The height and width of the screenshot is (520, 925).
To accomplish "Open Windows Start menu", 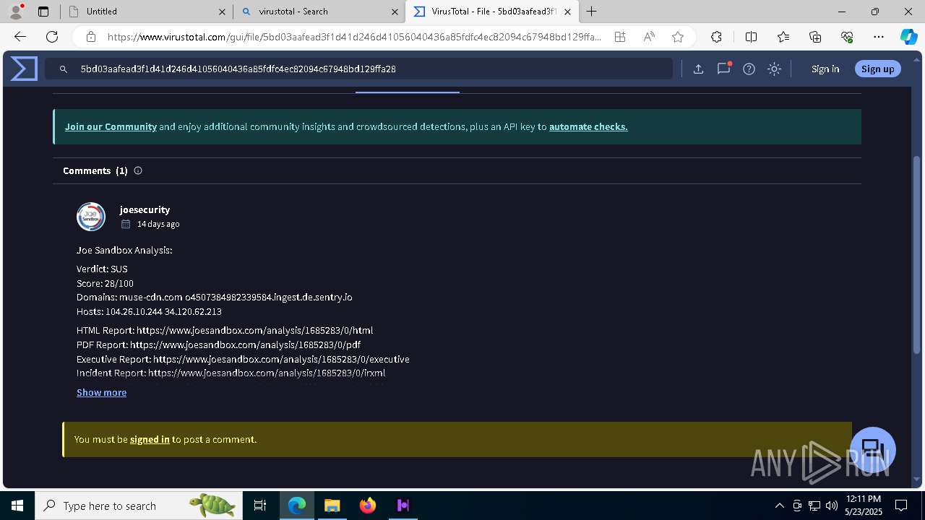I will coord(17,506).
